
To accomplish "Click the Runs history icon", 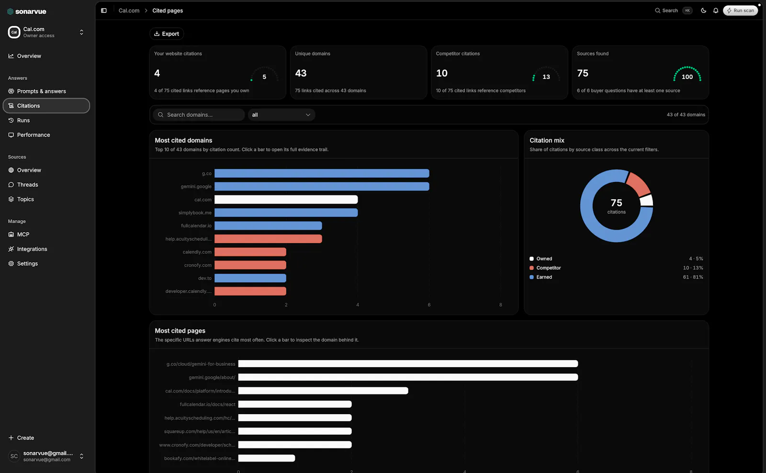I will click(x=11, y=120).
